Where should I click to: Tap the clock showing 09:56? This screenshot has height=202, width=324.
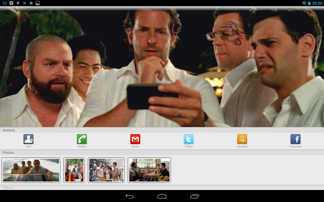coord(317,3)
